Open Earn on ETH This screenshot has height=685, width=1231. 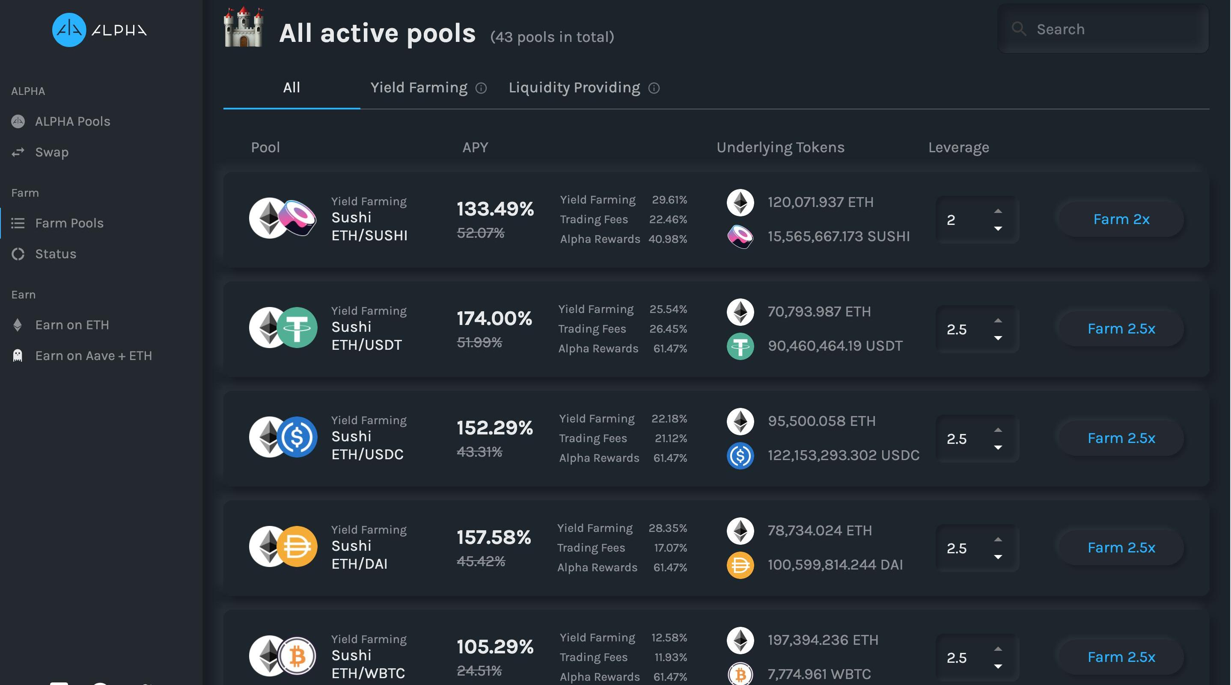(x=71, y=325)
